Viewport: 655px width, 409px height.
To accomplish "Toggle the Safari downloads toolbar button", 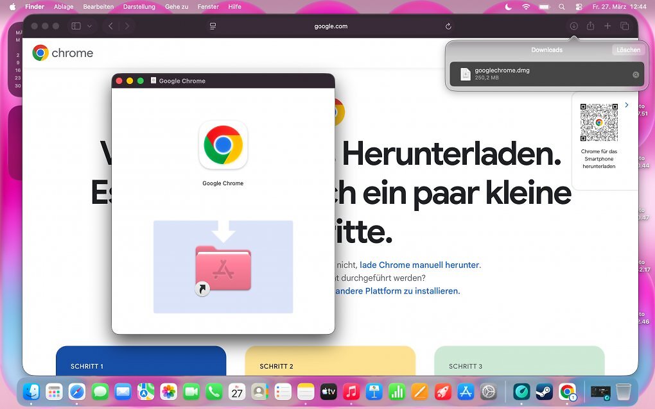I will tap(574, 26).
